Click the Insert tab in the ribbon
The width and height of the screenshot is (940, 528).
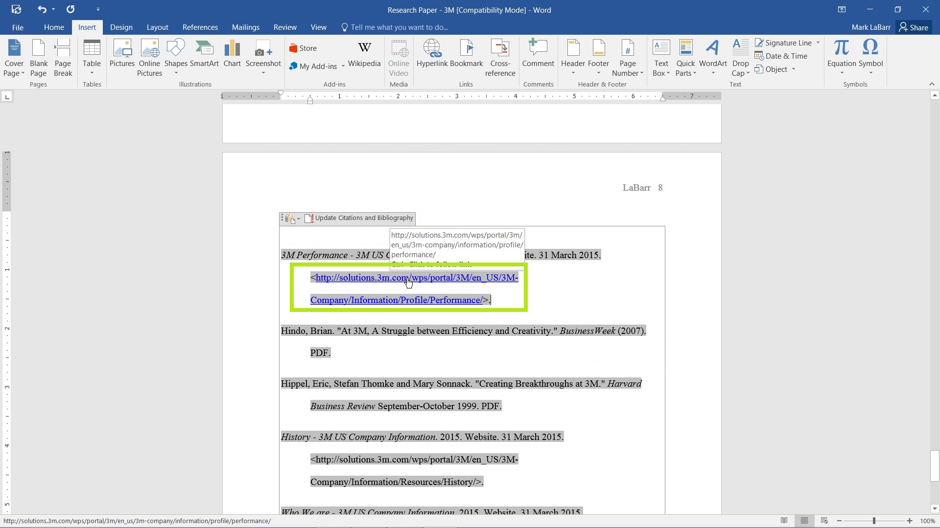[x=87, y=27]
